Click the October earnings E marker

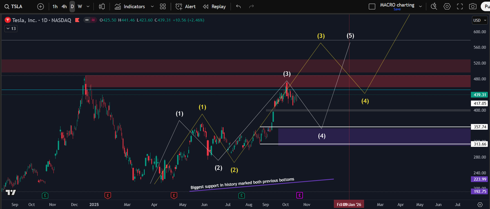299,195
